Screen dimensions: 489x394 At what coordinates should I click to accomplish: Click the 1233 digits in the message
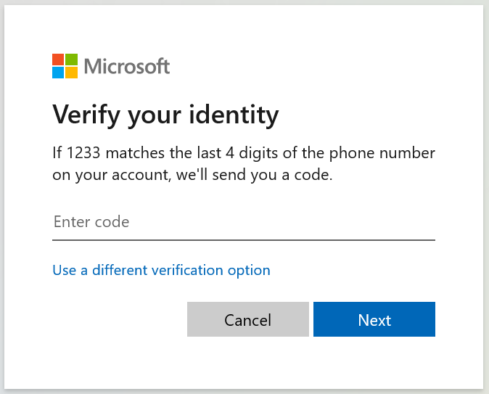pyautogui.click(x=83, y=153)
